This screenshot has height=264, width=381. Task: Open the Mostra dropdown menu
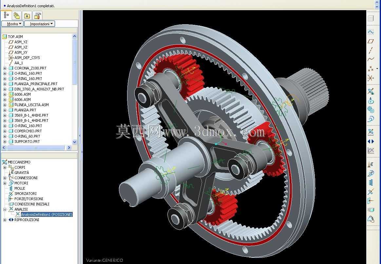pyautogui.click(x=12, y=24)
